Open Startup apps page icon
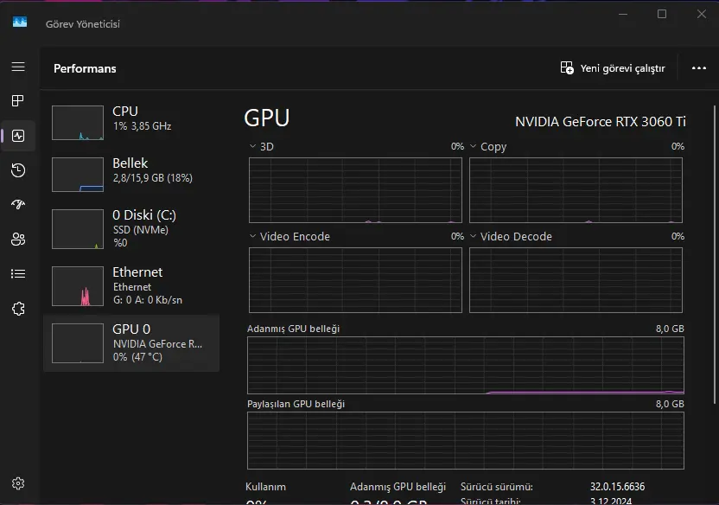The height and width of the screenshot is (505, 719). [x=18, y=204]
